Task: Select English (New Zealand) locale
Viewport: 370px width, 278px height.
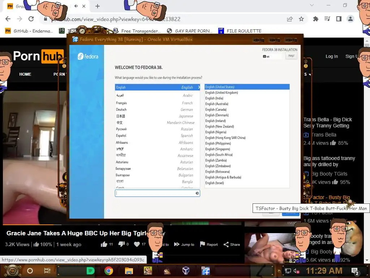Action: (x=247, y=126)
